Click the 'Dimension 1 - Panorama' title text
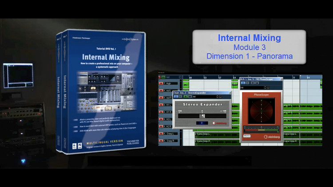 [250, 56]
